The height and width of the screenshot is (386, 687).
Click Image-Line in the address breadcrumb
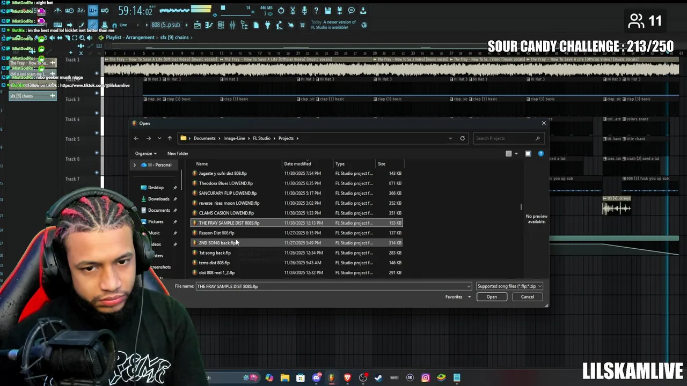[x=234, y=138]
